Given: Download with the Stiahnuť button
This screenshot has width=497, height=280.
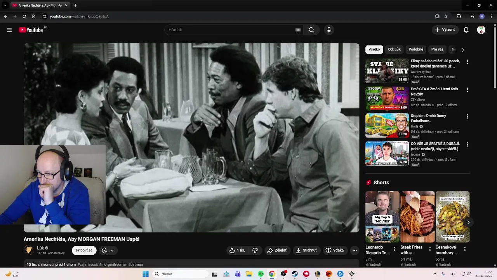Looking at the screenshot, I should tap(306, 250).
